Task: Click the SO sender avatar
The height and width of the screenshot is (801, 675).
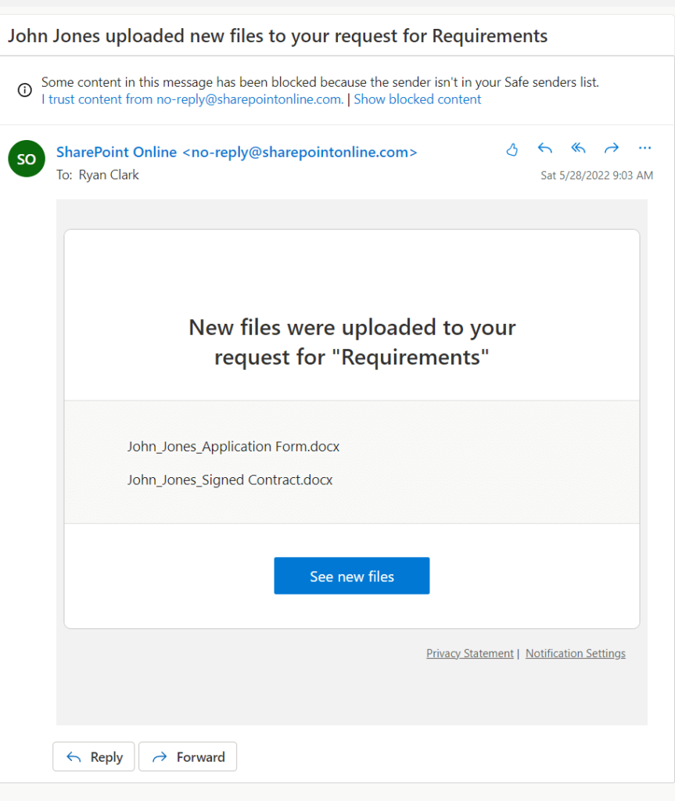Action: (27, 159)
